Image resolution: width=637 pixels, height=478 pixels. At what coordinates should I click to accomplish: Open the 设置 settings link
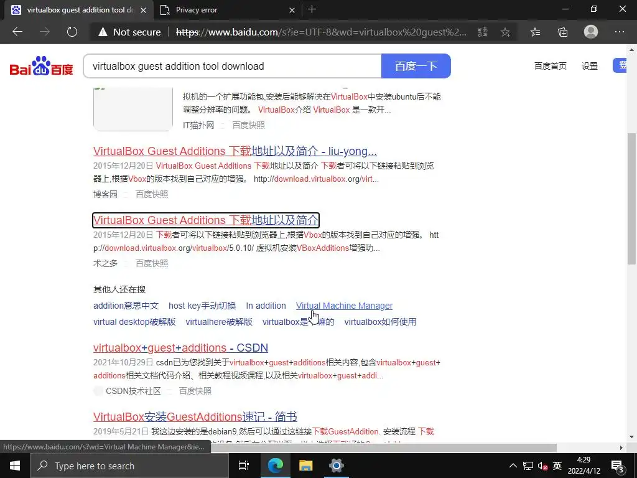click(x=590, y=66)
